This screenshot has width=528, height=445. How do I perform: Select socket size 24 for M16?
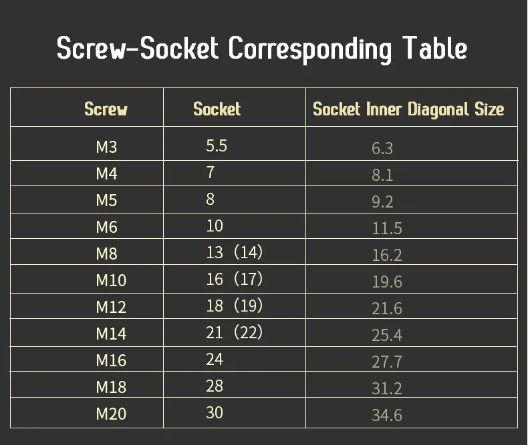[x=215, y=360]
